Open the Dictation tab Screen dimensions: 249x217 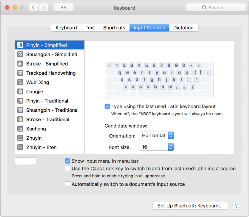pyautogui.click(x=183, y=28)
